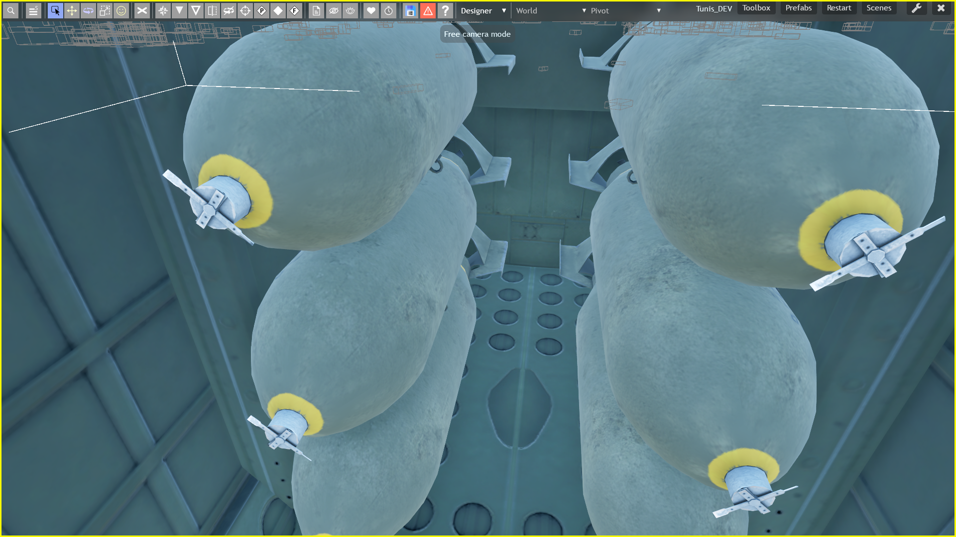
Task: Click the stopwatch timer icon
Action: (x=388, y=10)
